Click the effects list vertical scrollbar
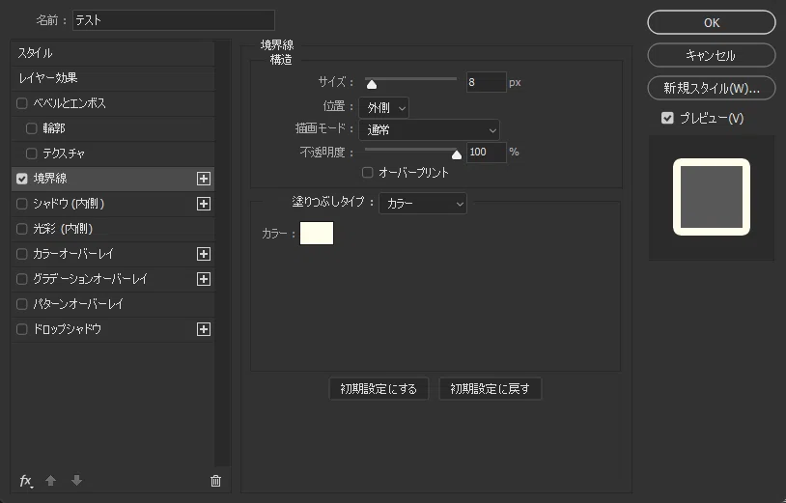The width and height of the screenshot is (786, 503). (x=222, y=254)
